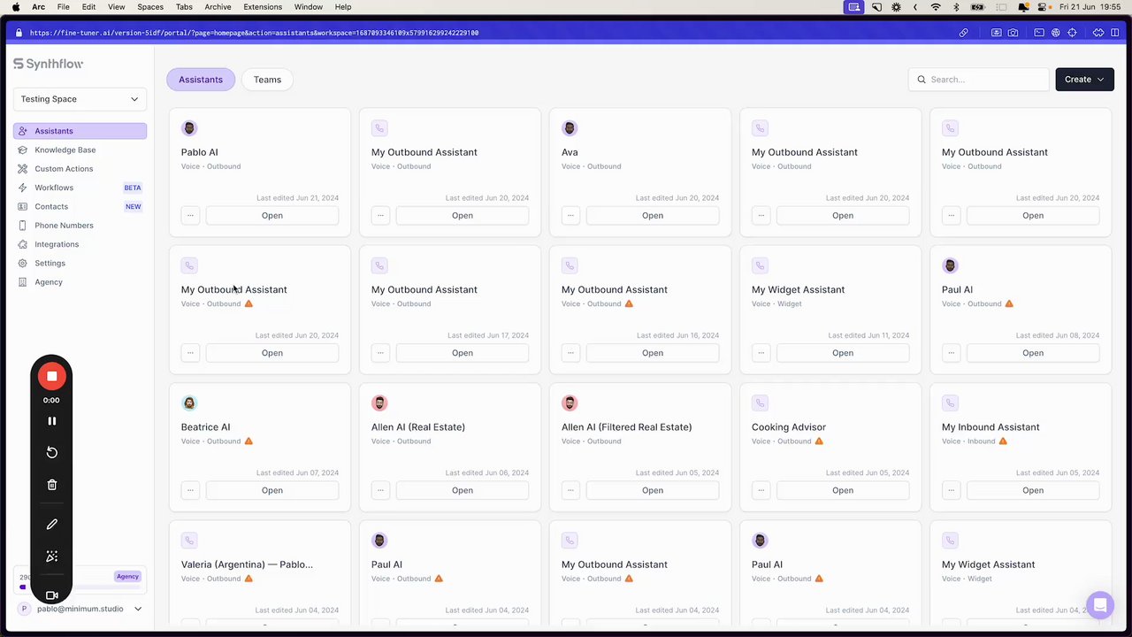Open more options for My Inbound Assistant
This screenshot has height=637, width=1132.
click(x=951, y=490)
